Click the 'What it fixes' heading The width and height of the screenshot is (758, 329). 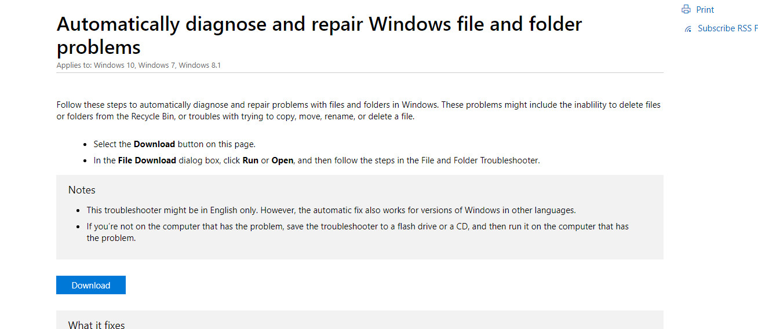point(96,325)
